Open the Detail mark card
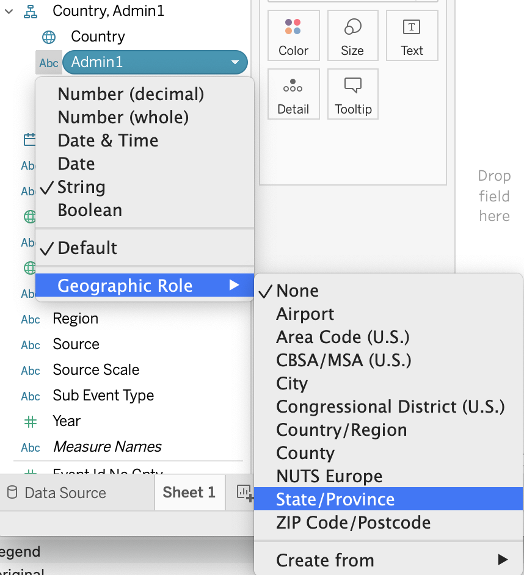The width and height of the screenshot is (524, 575). coord(293,86)
